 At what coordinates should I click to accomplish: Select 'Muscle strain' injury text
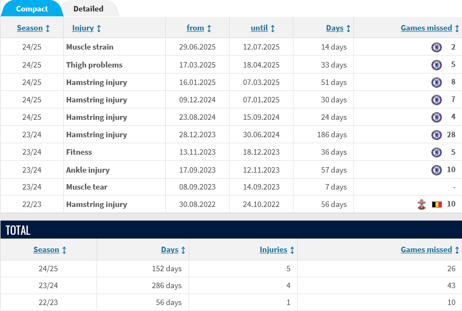89,47
